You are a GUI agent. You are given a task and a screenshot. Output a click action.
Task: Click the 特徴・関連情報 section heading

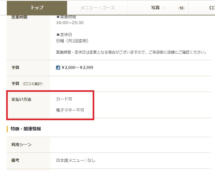26,129
